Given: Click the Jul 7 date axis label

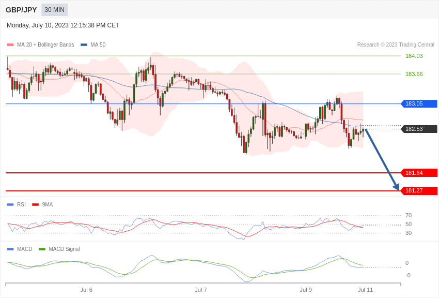Looking at the screenshot, I should (201, 290).
